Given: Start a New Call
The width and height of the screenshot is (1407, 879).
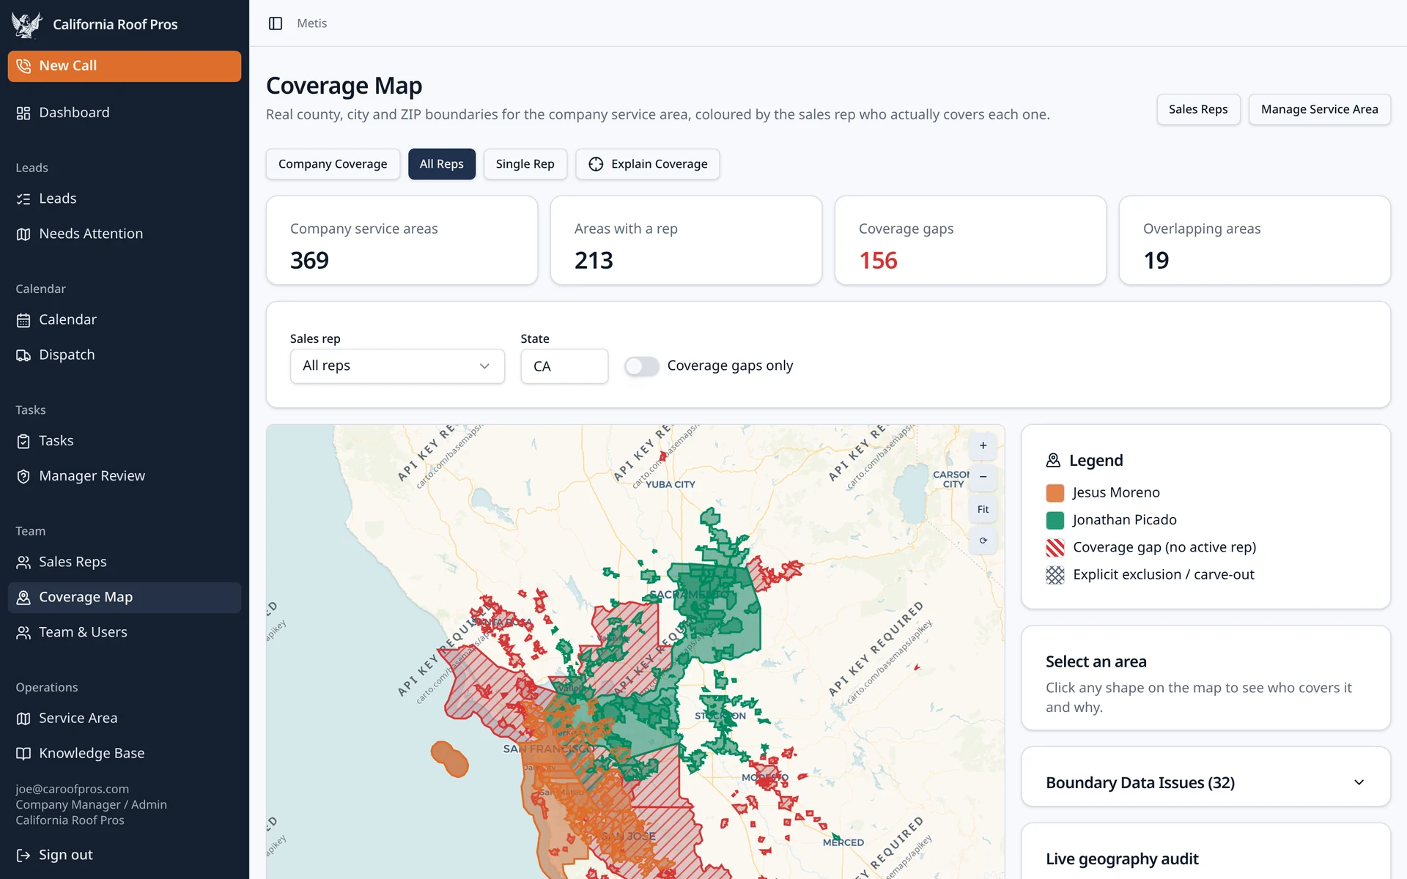Looking at the screenshot, I should (x=125, y=66).
